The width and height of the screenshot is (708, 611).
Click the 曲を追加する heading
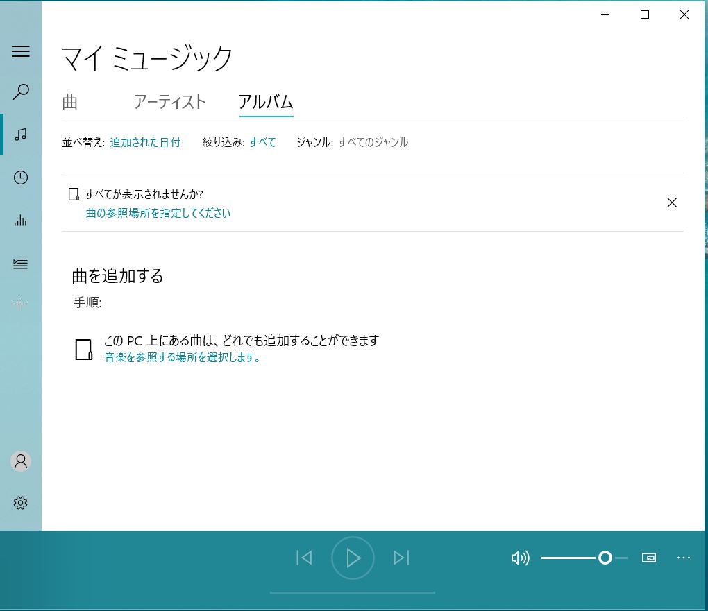click(117, 276)
